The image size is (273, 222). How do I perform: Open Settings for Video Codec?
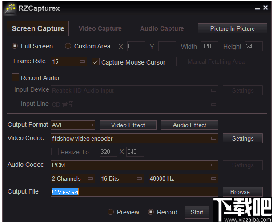coord(243,138)
